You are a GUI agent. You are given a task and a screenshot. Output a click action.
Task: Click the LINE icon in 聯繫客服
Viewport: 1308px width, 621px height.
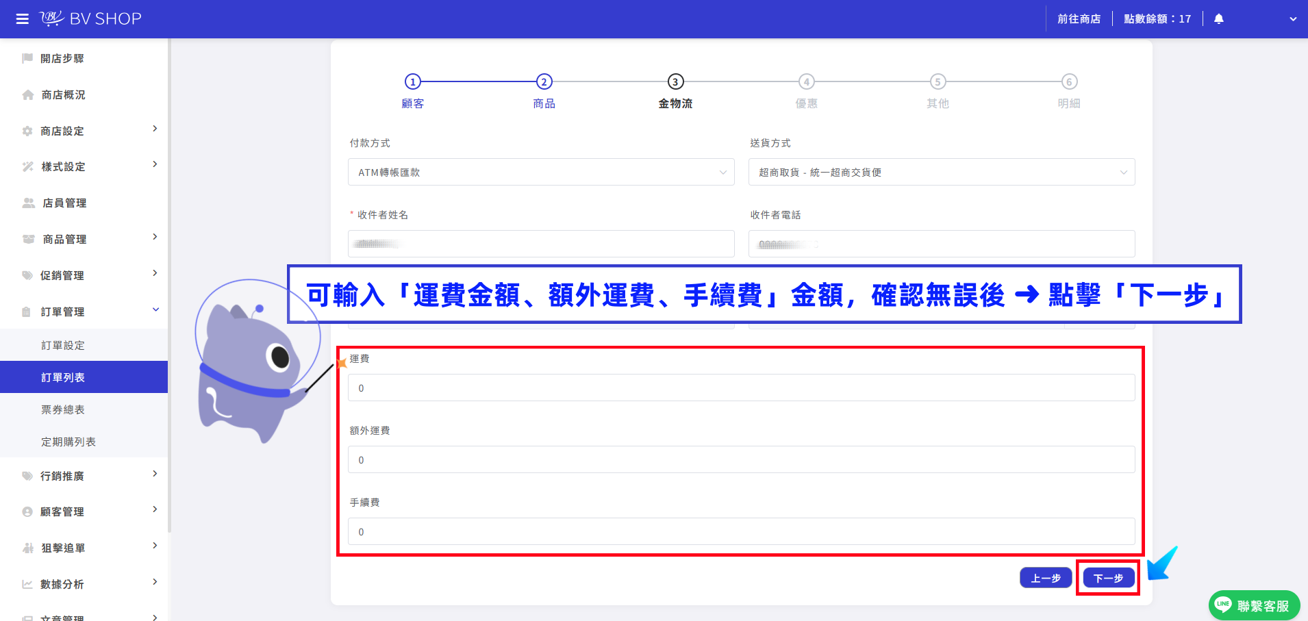click(x=1223, y=605)
